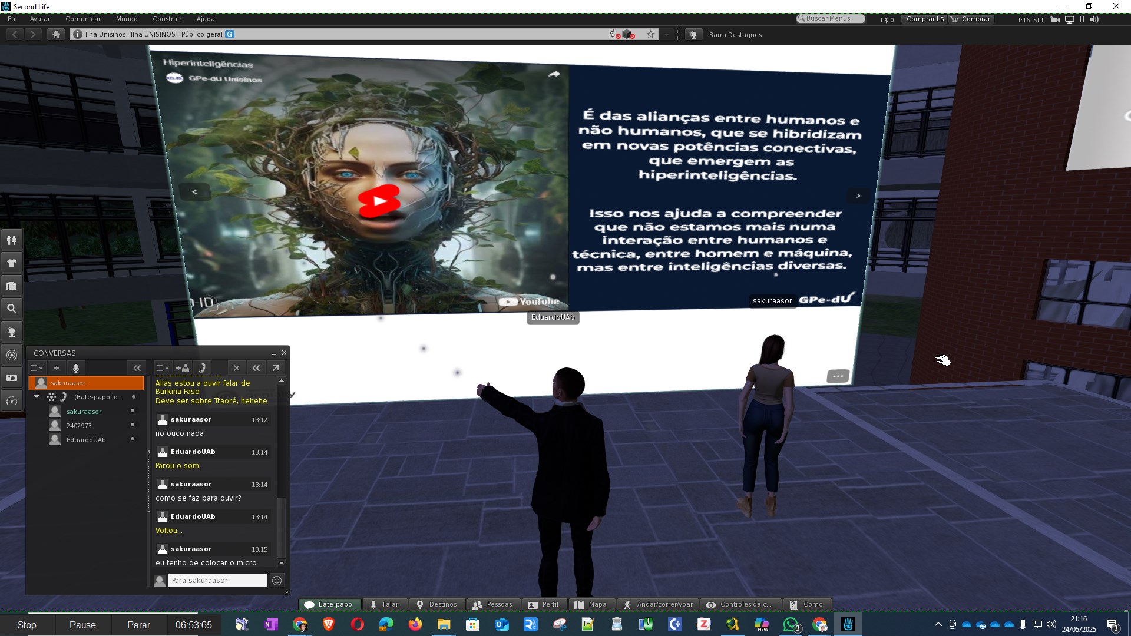The image size is (1131, 636).
Task: Add participant to the conversation
Action: pos(183,368)
